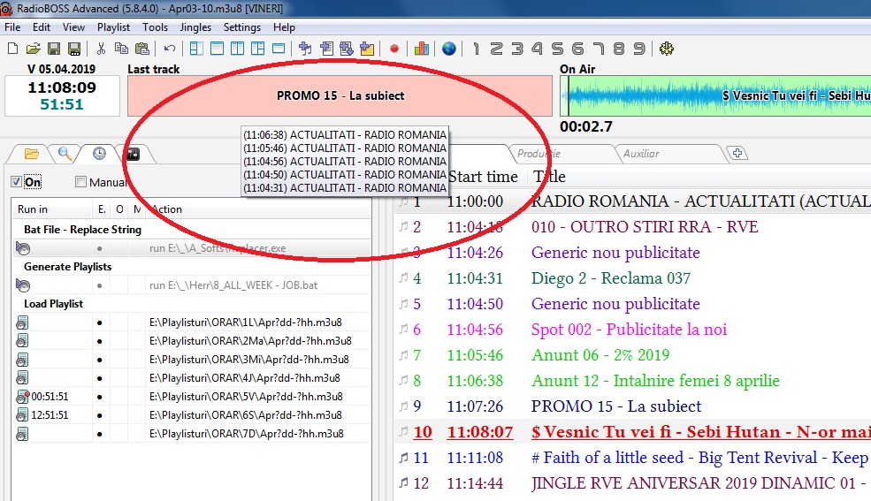Image resolution: width=871 pixels, height=501 pixels.
Task: Click the add folder icon in toolbar
Action: coord(367,49)
